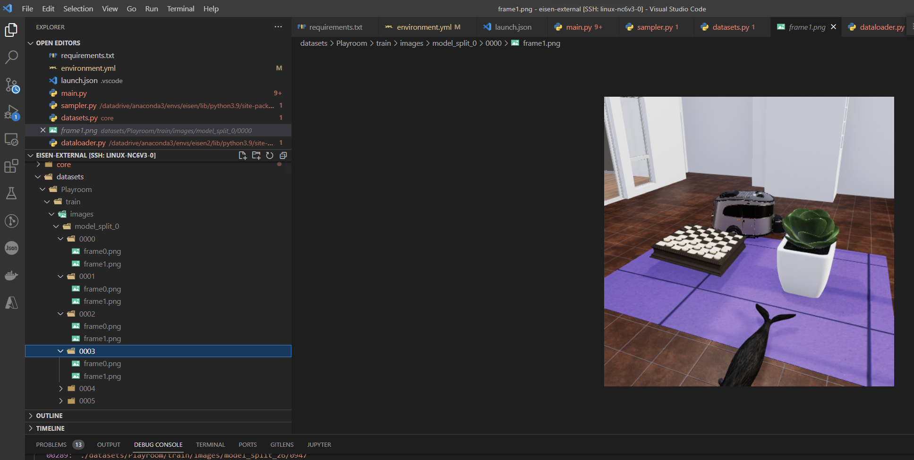Select frame0.png inside folder 0002
Screen dimensions: 914x460
102,326
